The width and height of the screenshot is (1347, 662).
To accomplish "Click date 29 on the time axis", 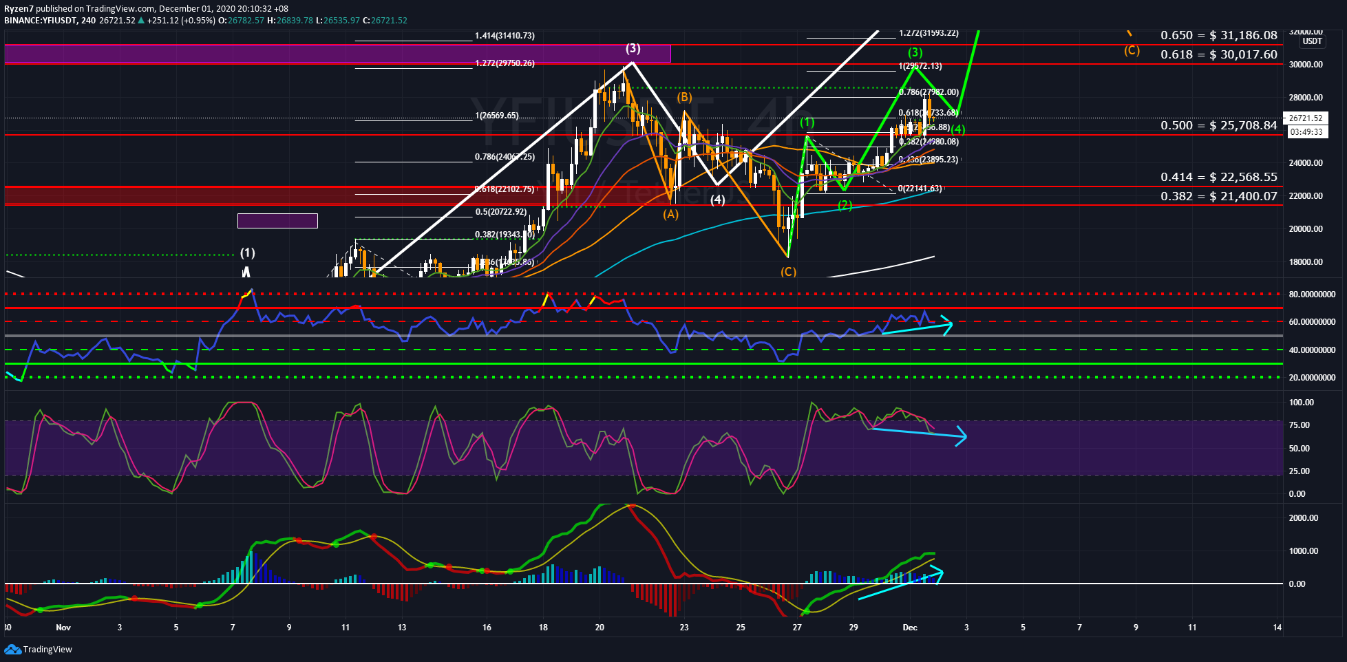I will pyautogui.click(x=853, y=628).
